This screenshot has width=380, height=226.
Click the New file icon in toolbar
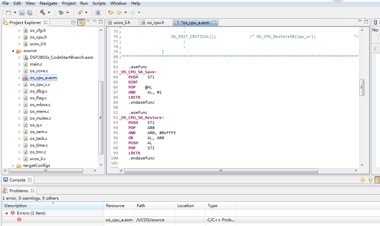click(x=8, y=12)
